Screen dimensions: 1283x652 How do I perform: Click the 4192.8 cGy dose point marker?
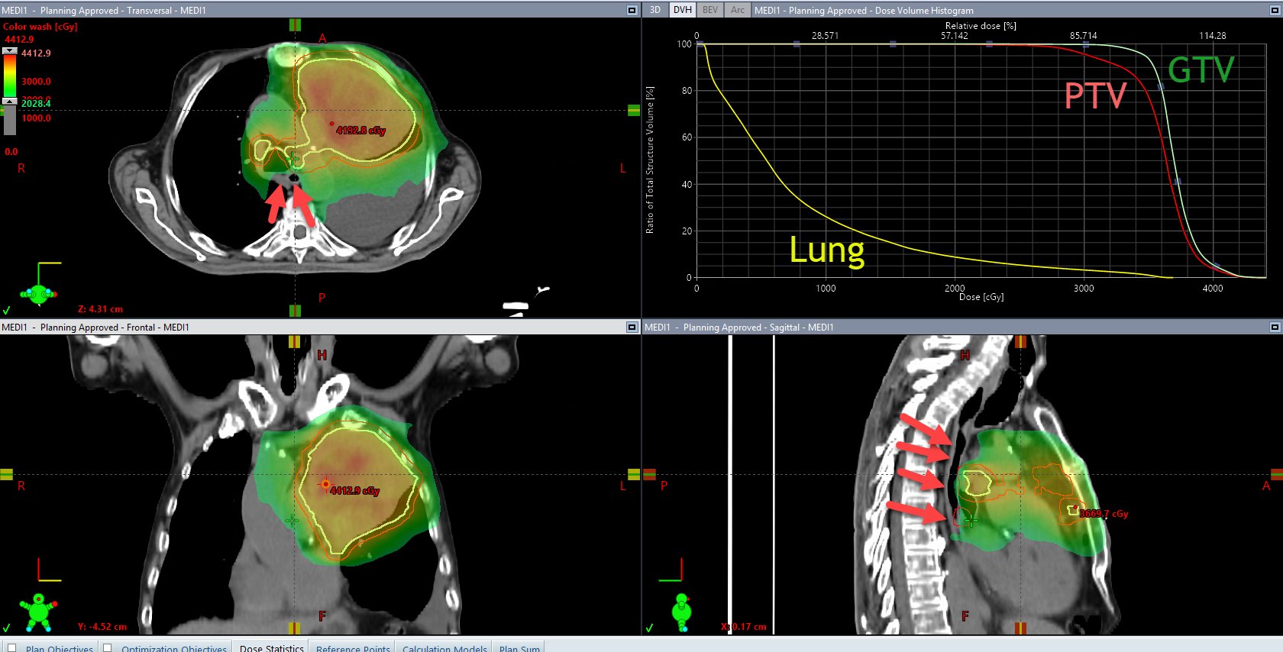(331, 123)
